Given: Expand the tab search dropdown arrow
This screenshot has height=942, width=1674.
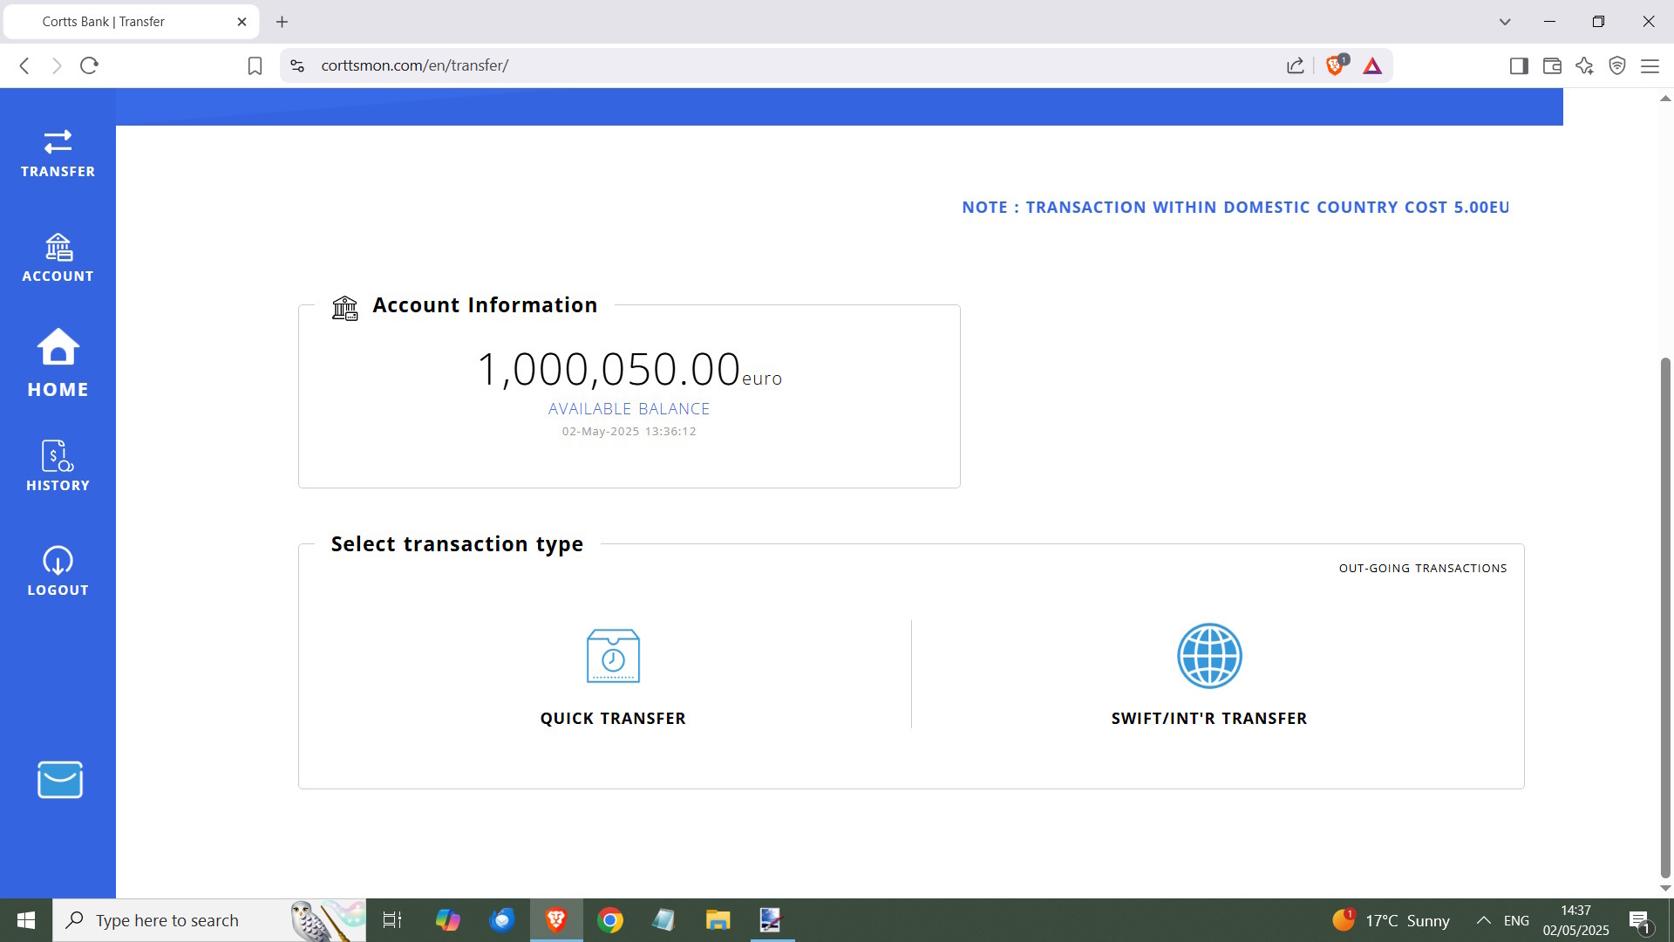Looking at the screenshot, I should click(1505, 22).
